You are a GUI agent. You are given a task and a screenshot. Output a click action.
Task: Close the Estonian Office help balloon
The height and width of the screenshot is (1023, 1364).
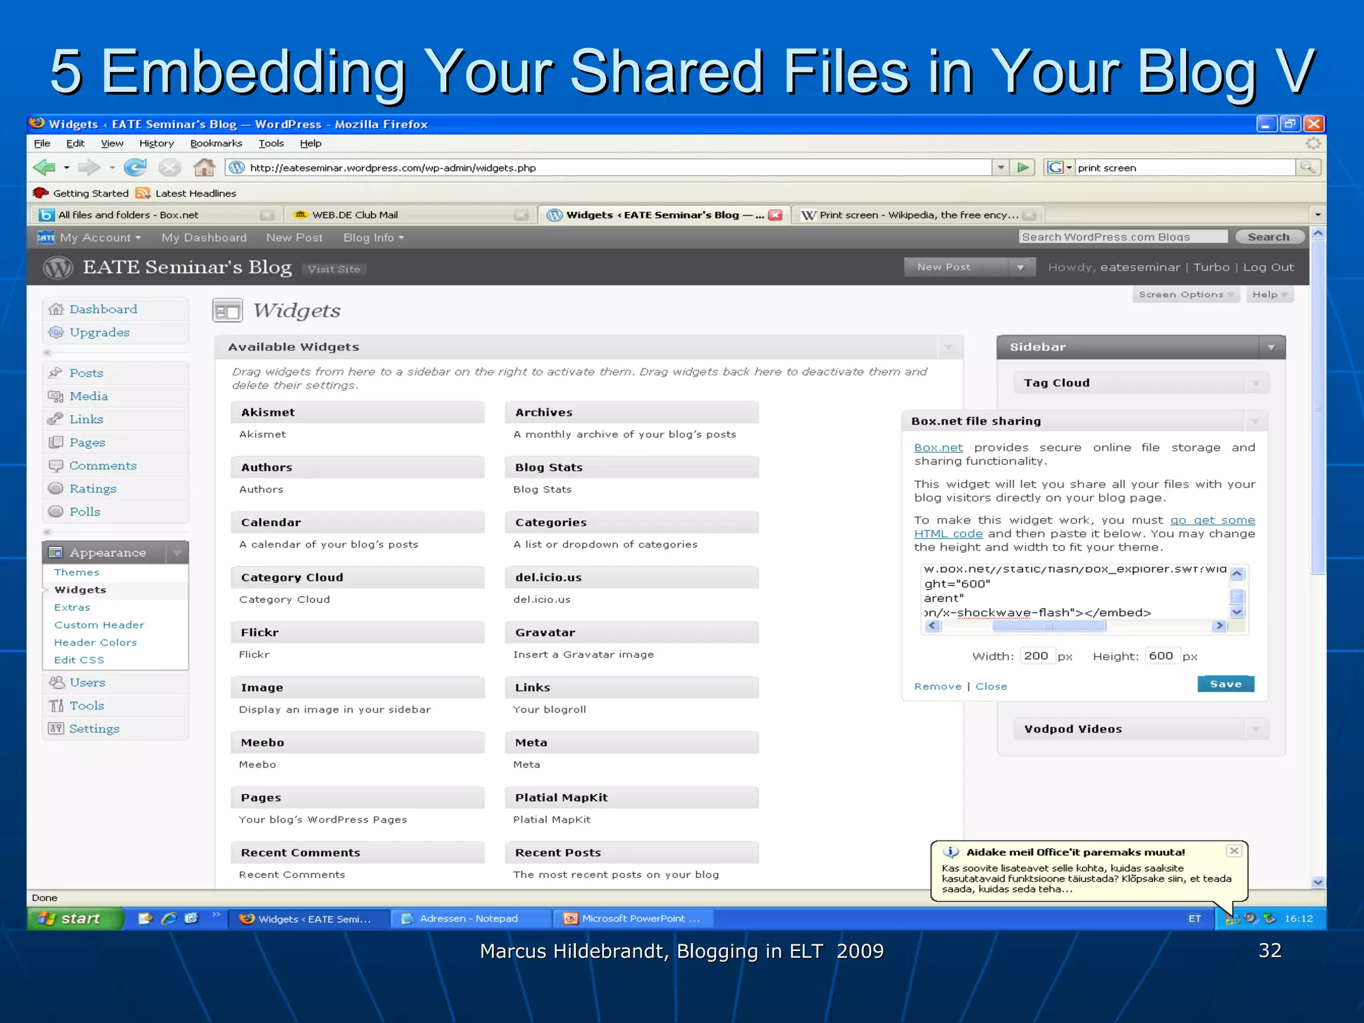pyautogui.click(x=1234, y=851)
